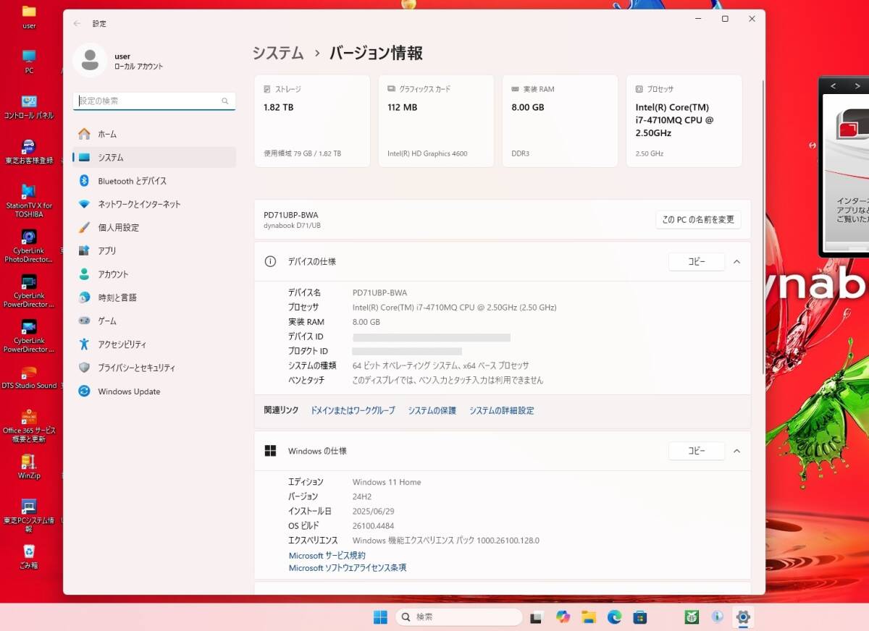Click the ゲーム controller icon
This screenshot has width=869, height=631.
[x=84, y=321]
